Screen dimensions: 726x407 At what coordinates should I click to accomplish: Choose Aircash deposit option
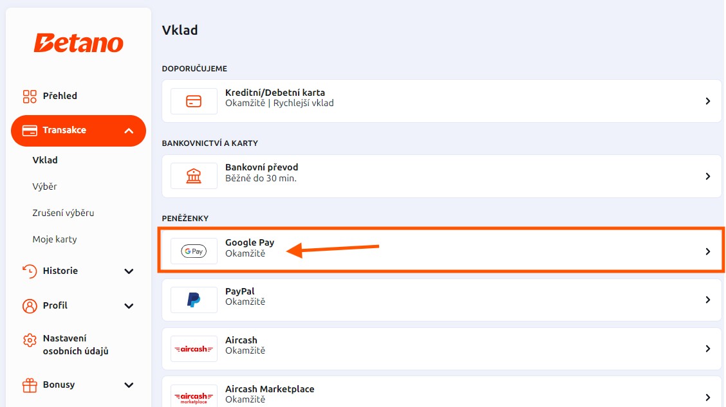pyautogui.click(x=442, y=348)
